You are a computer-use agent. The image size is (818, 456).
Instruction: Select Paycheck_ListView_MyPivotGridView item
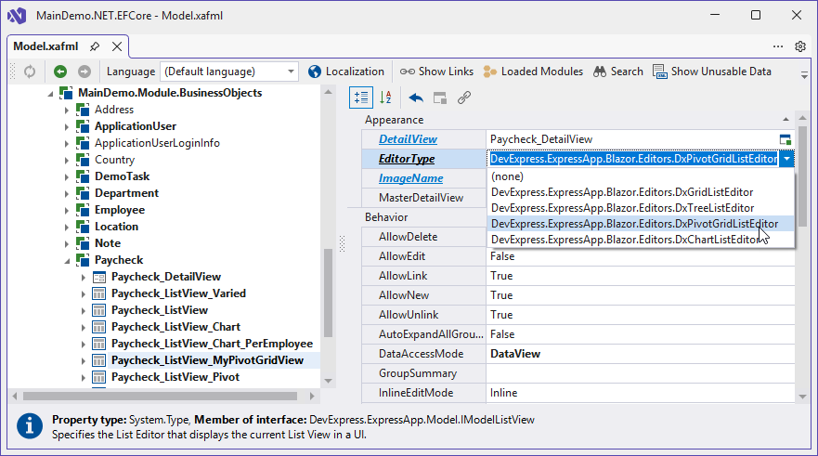coord(208,360)
